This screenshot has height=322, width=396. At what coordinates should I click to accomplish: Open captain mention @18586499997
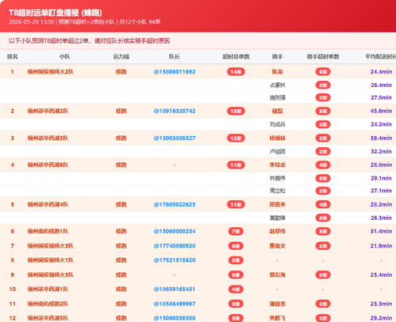(174, 304)
